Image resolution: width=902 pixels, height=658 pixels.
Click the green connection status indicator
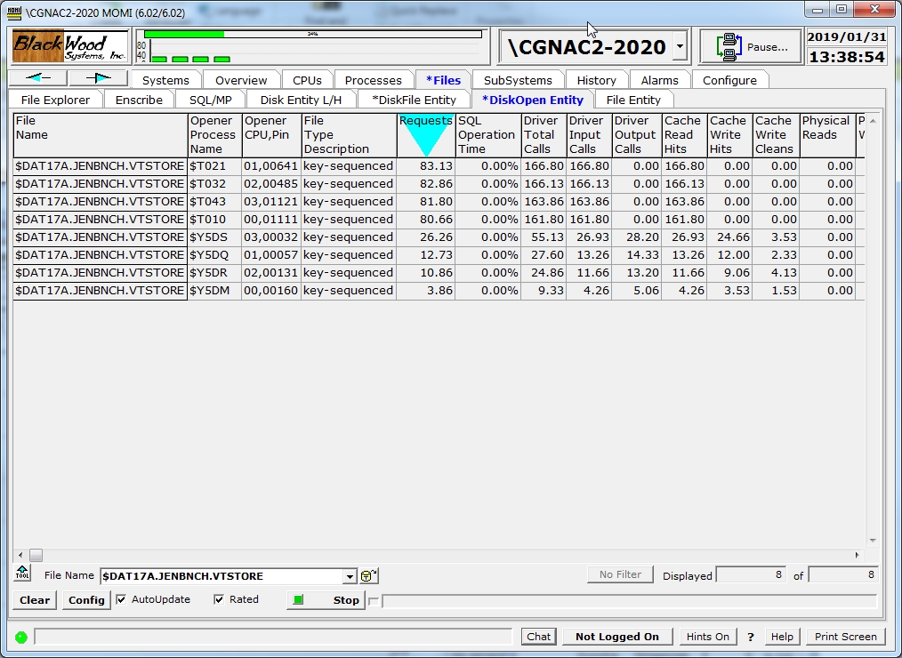click(x=21, y=637)
